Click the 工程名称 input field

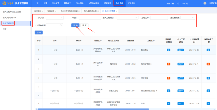tap(159, 18)
